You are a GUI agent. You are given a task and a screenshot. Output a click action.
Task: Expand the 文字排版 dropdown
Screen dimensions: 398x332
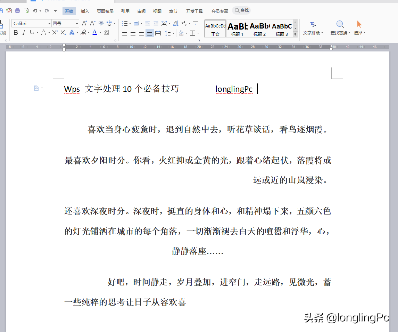[x=322, y=33]
